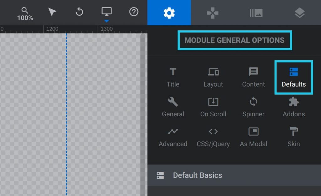Open the On Scroll options

[213, 106]
